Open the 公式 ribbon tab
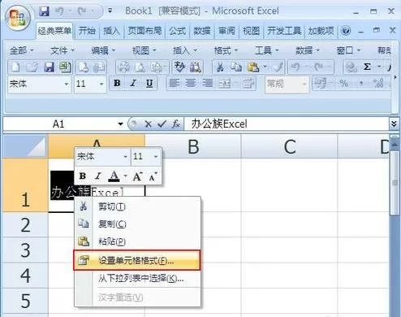Image resolution: width=401 pixels, height=317 pixels. pyautogui.click(x=178, y=31)
